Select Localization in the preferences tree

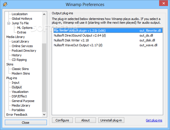20,14
